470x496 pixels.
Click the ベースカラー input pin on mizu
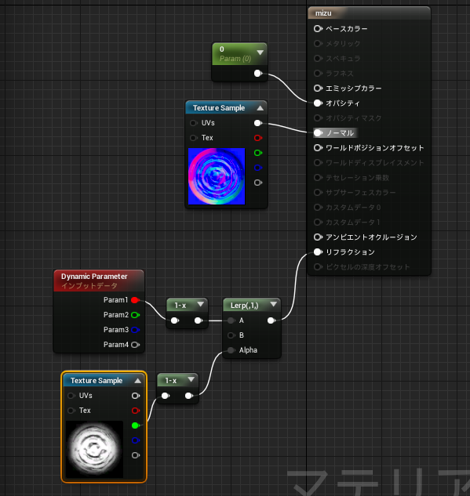318,29
